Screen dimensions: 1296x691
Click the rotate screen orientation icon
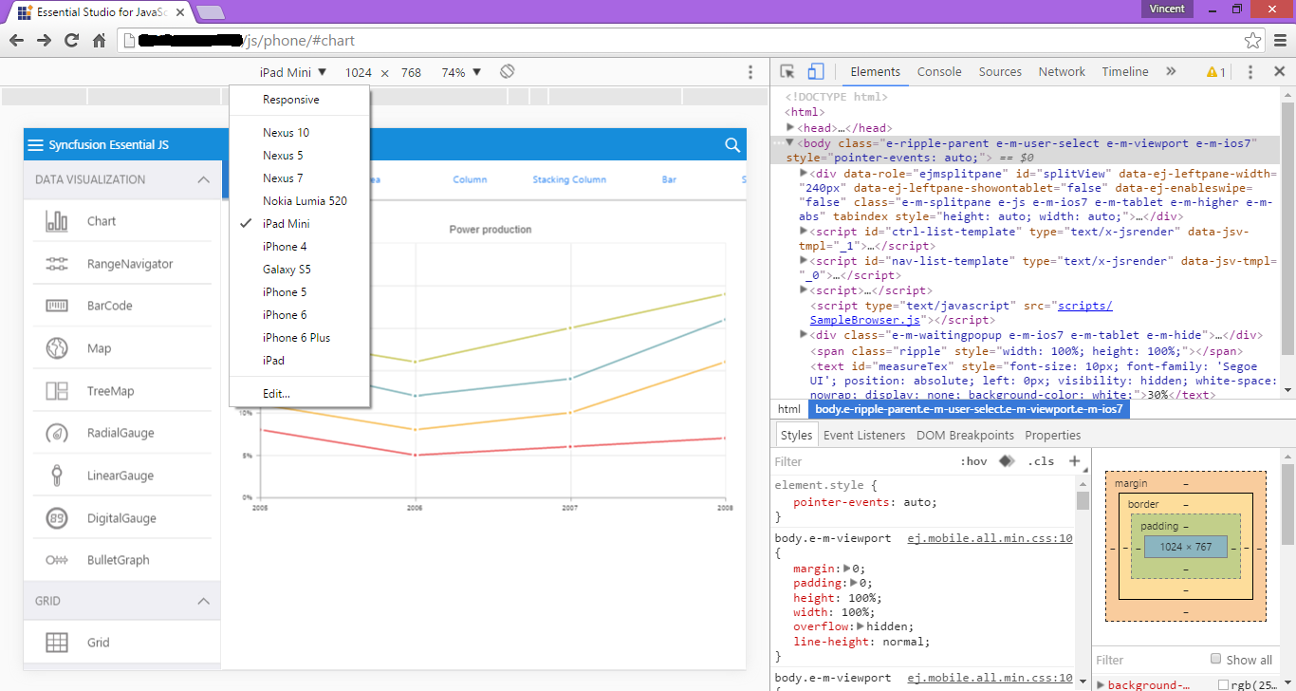(x=508, y=72)
